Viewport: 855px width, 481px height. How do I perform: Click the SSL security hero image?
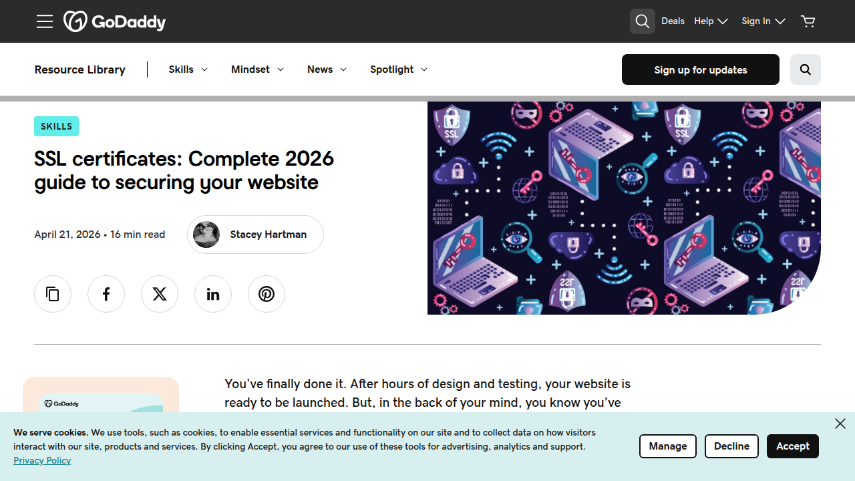[x=624, y=208]
